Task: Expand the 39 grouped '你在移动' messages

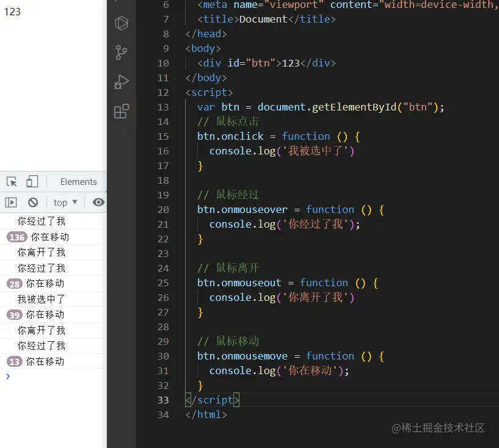Action: coord(15,315)
